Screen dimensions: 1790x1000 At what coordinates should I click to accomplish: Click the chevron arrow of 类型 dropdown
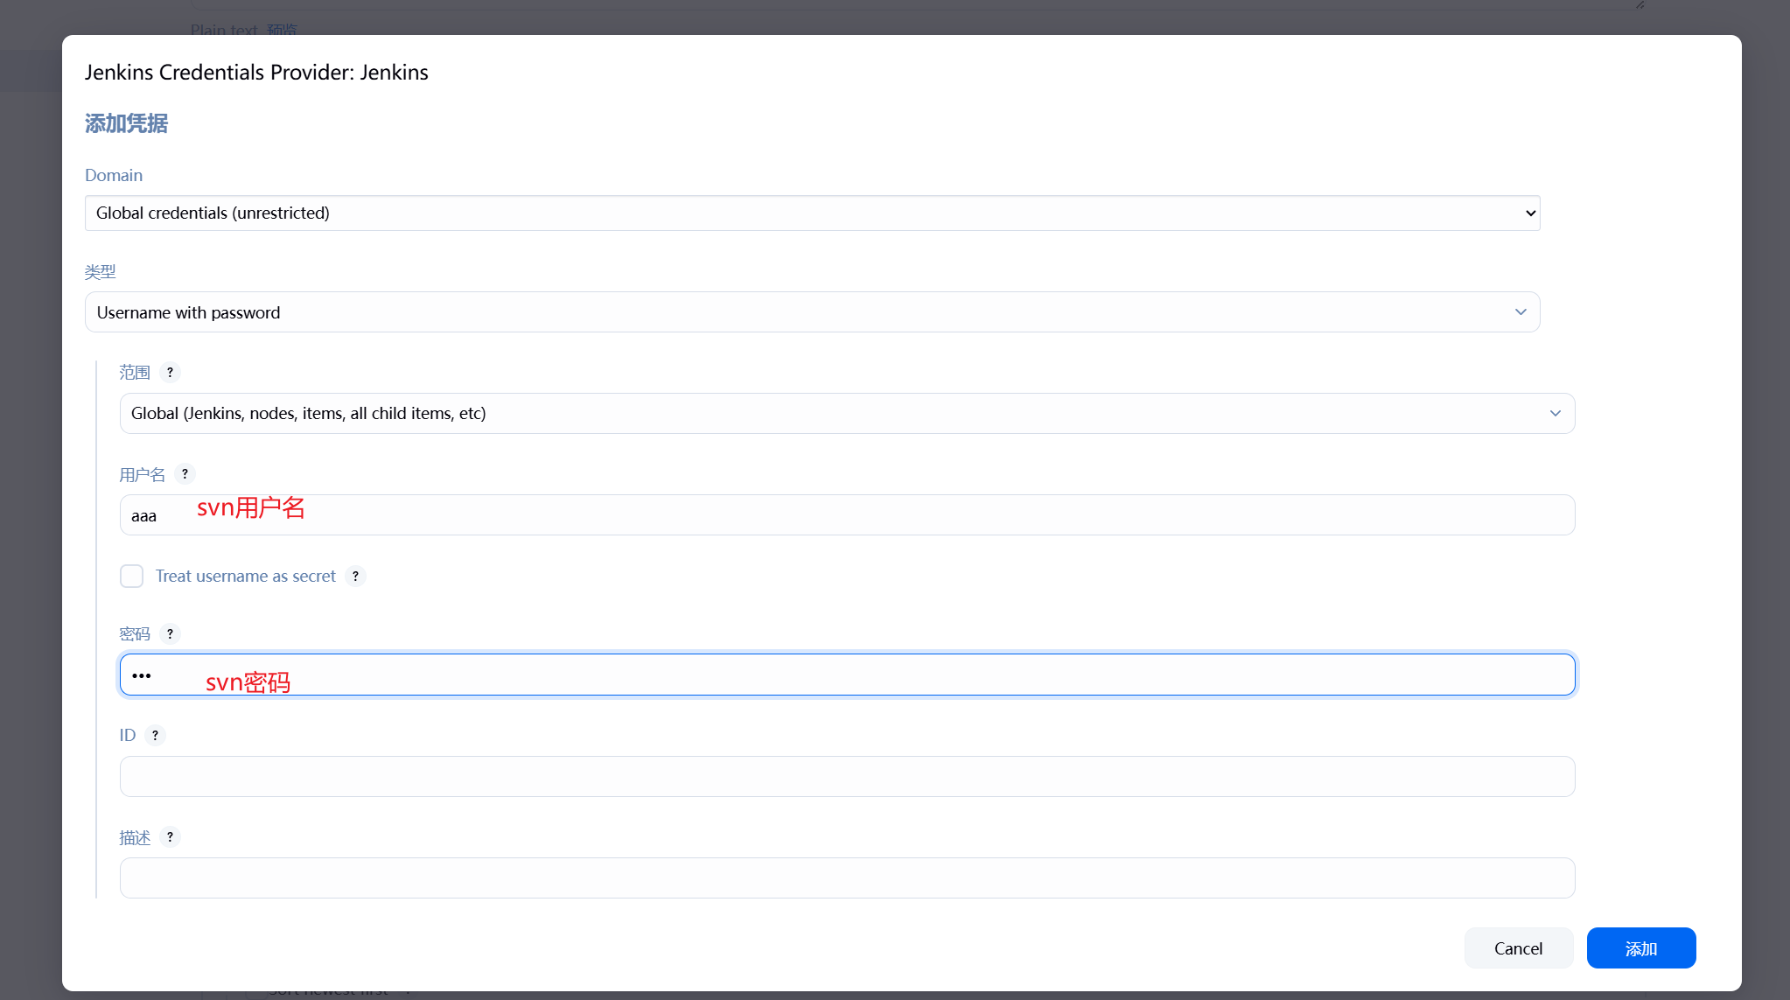1521,312
